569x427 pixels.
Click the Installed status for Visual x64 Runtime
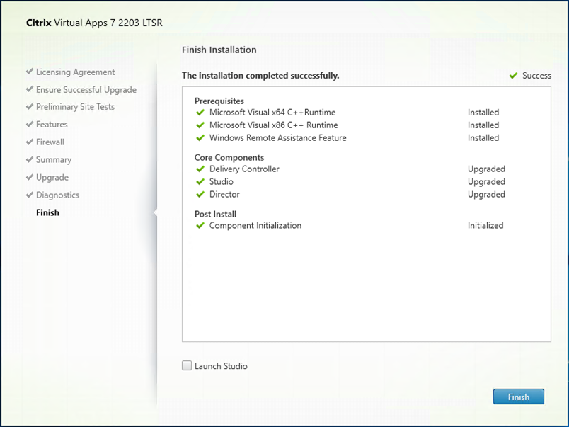(483, 112)
